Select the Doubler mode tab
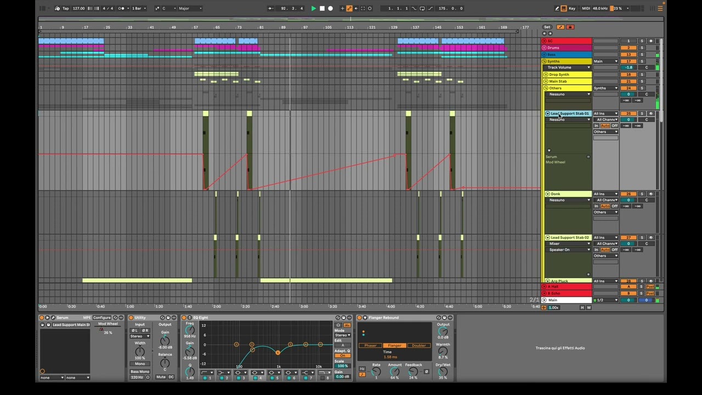Screen dimensions: 702x395 [x=419, y=346]
